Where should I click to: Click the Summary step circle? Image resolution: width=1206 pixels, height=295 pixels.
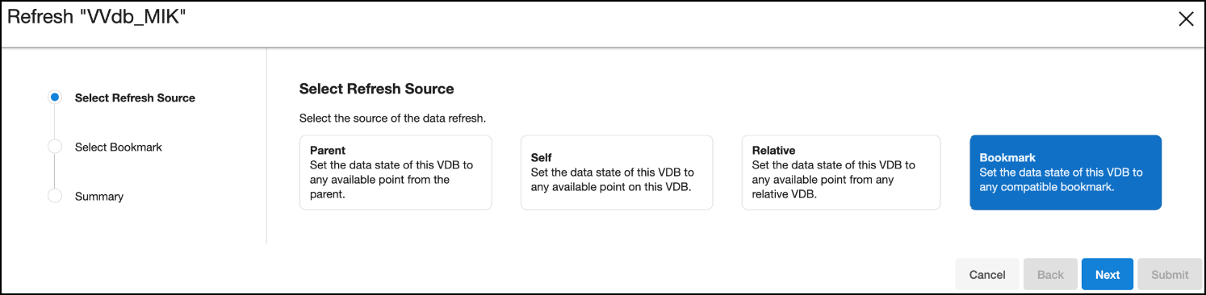(55, 196)
